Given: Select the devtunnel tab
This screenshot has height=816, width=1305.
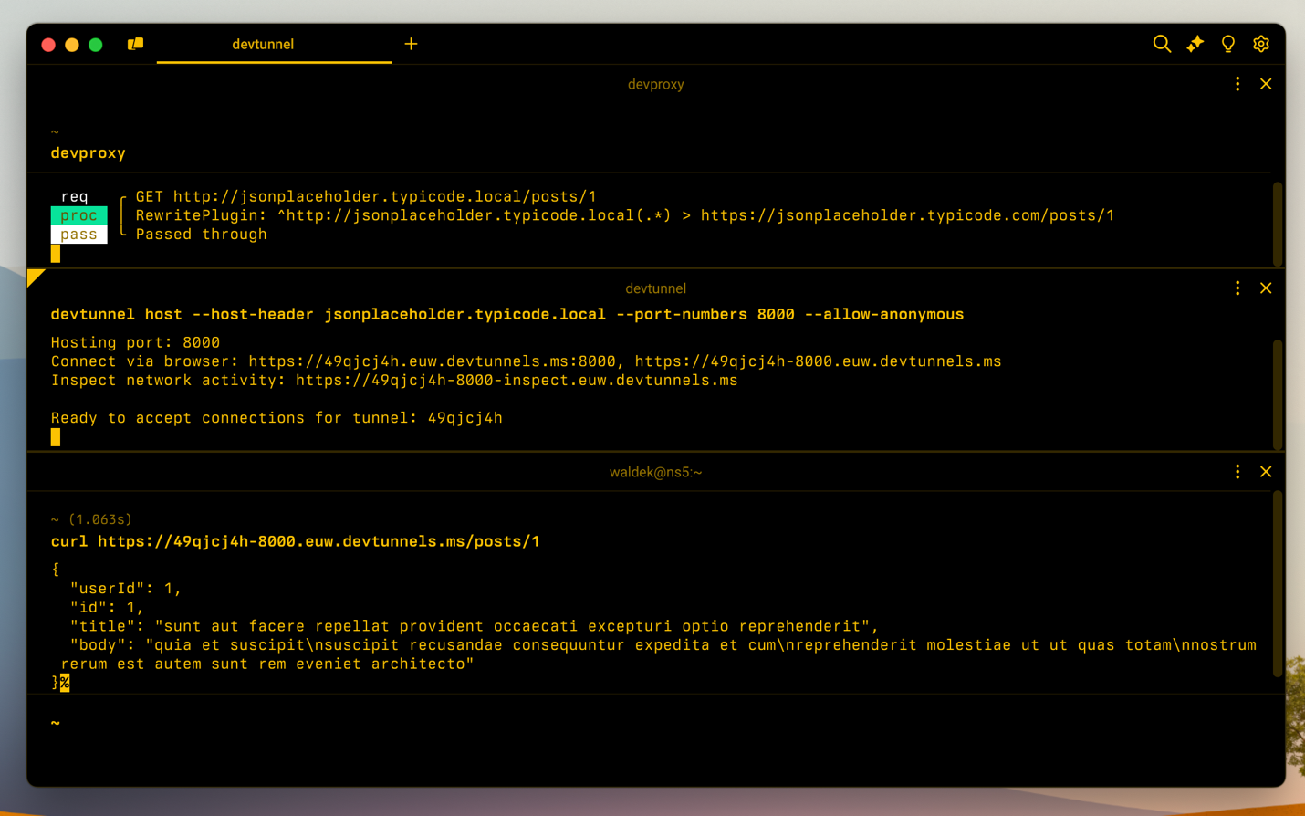Looking at the screenshot, I should coord(263,44).
